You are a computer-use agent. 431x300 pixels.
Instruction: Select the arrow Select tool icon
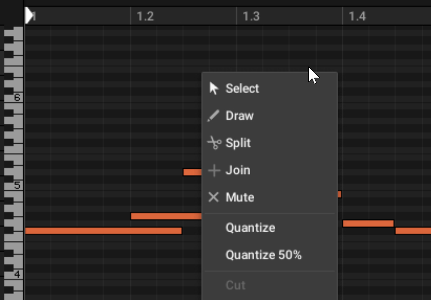pyautogui.click(x=214, y=88)
